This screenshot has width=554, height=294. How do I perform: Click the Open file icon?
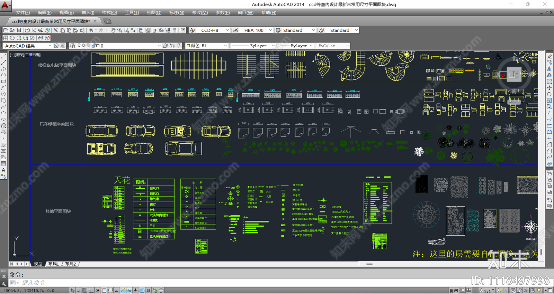(x=12, y=30)
